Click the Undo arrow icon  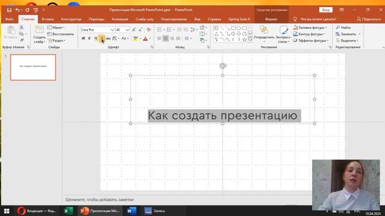(x=17, y=10)
